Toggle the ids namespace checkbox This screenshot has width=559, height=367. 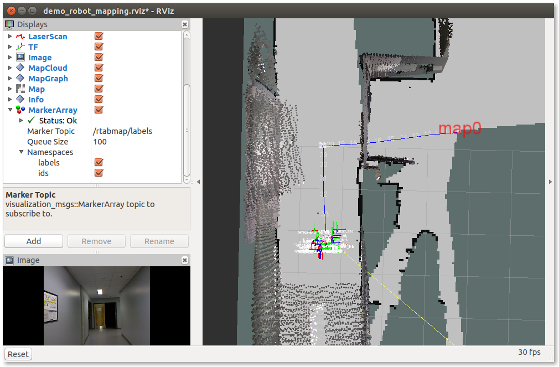click(99, 173)
